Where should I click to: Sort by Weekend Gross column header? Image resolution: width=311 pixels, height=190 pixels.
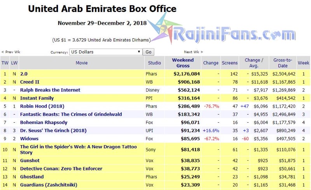pyautogui.click(x=183, y=63)
